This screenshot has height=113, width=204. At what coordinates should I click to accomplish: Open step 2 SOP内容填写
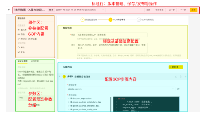click(x=117, y=20)
